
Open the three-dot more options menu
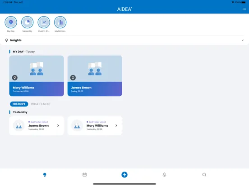pos(244,9)
